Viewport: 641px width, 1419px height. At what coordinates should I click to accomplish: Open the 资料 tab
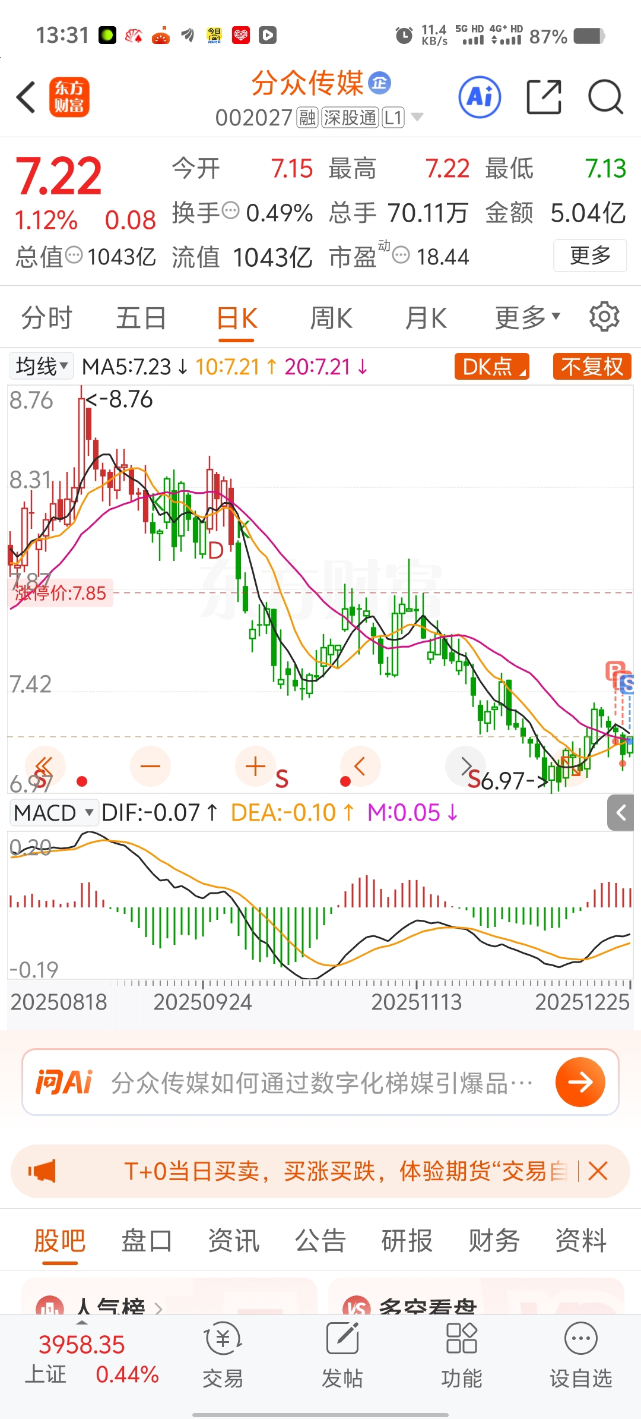click(x=580, y=1241)
